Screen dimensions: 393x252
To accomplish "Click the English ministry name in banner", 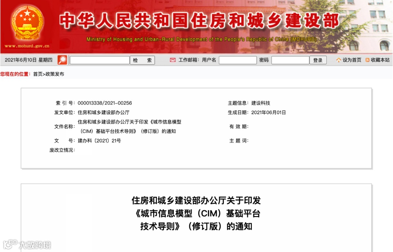I will point(202,39).
